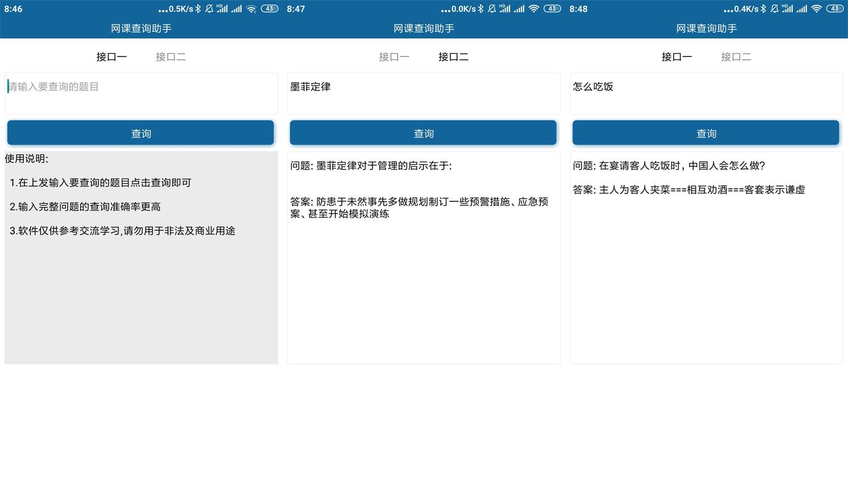Switch to the 接口一 tab on the second screen
Image resolution: width=848 pixels, height=502 pixels.
(394, 57)
